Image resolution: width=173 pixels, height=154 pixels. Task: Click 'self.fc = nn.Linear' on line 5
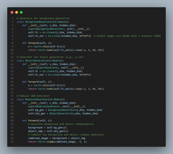click(42, 32)
